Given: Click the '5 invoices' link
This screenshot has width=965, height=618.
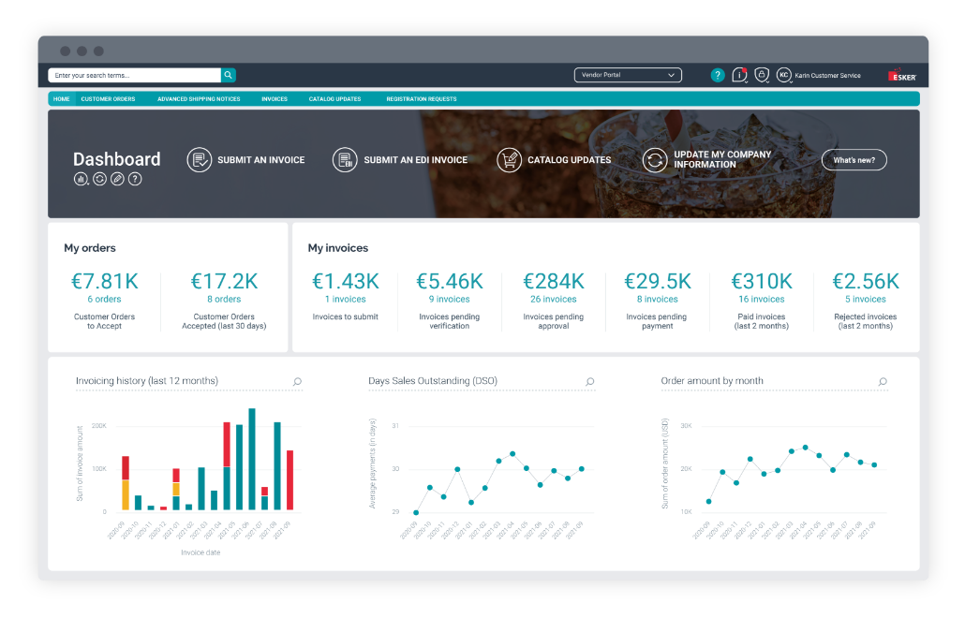Looking at the screenshot, I should click(x=866, y=300).
